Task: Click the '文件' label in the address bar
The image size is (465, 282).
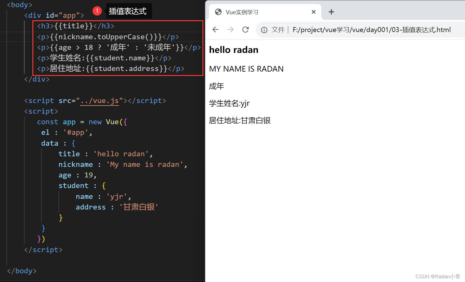Action: [278, 30]
